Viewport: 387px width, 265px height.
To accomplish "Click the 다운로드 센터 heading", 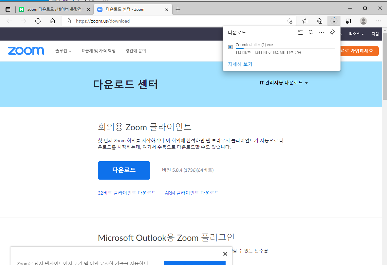I will [125, 84].
